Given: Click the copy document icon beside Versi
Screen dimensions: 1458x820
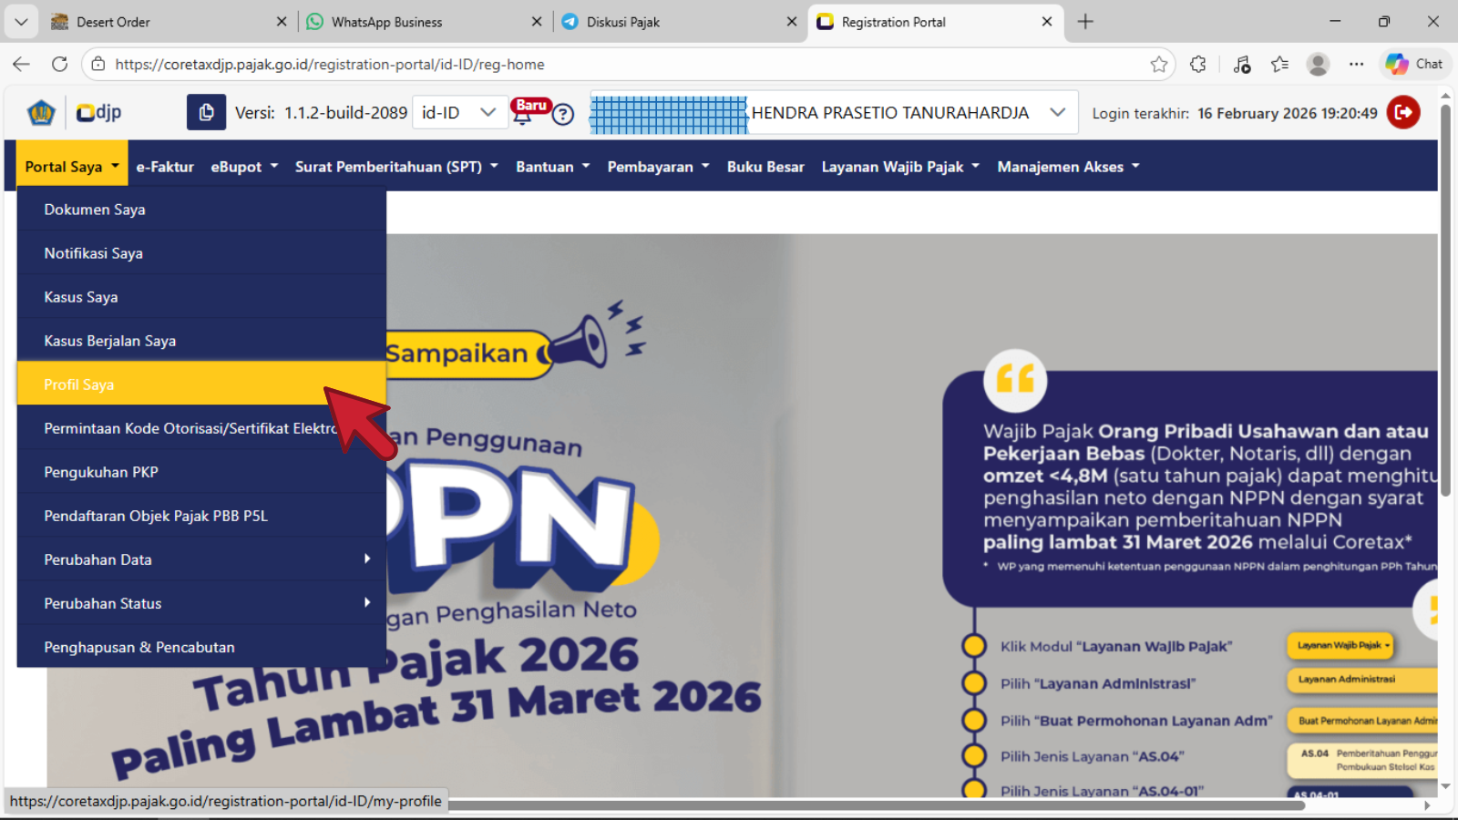Looking at the screenshot, I should pos(206,113).
